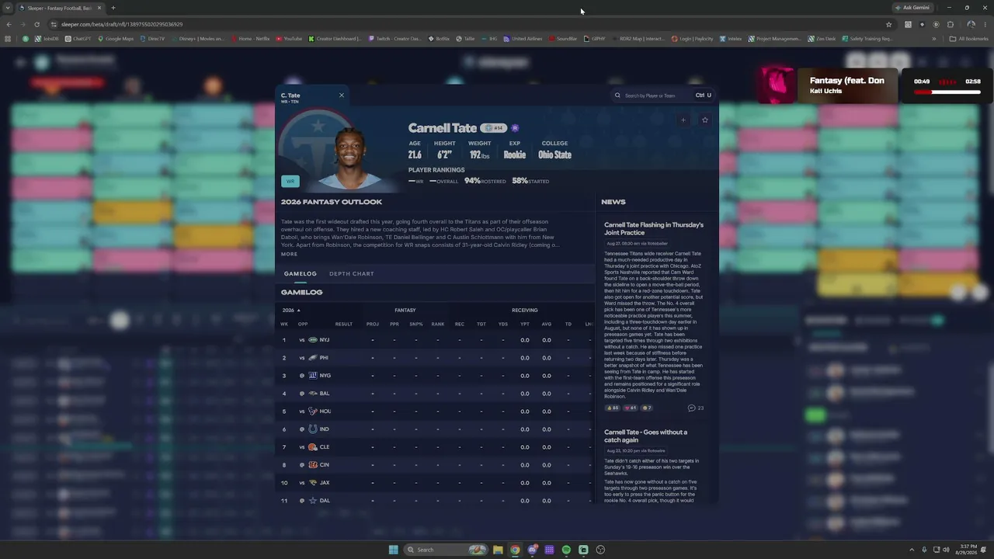Show hidden system tray icons

click(x=912, y=550)
